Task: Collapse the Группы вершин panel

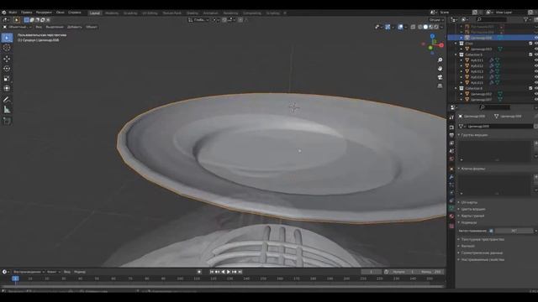Action: pos(474,135)
